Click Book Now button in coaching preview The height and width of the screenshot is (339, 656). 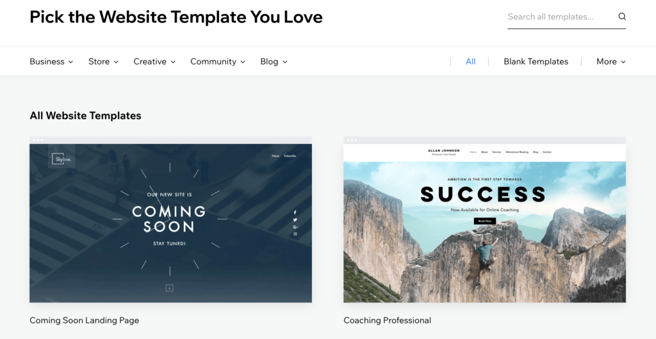484,221
